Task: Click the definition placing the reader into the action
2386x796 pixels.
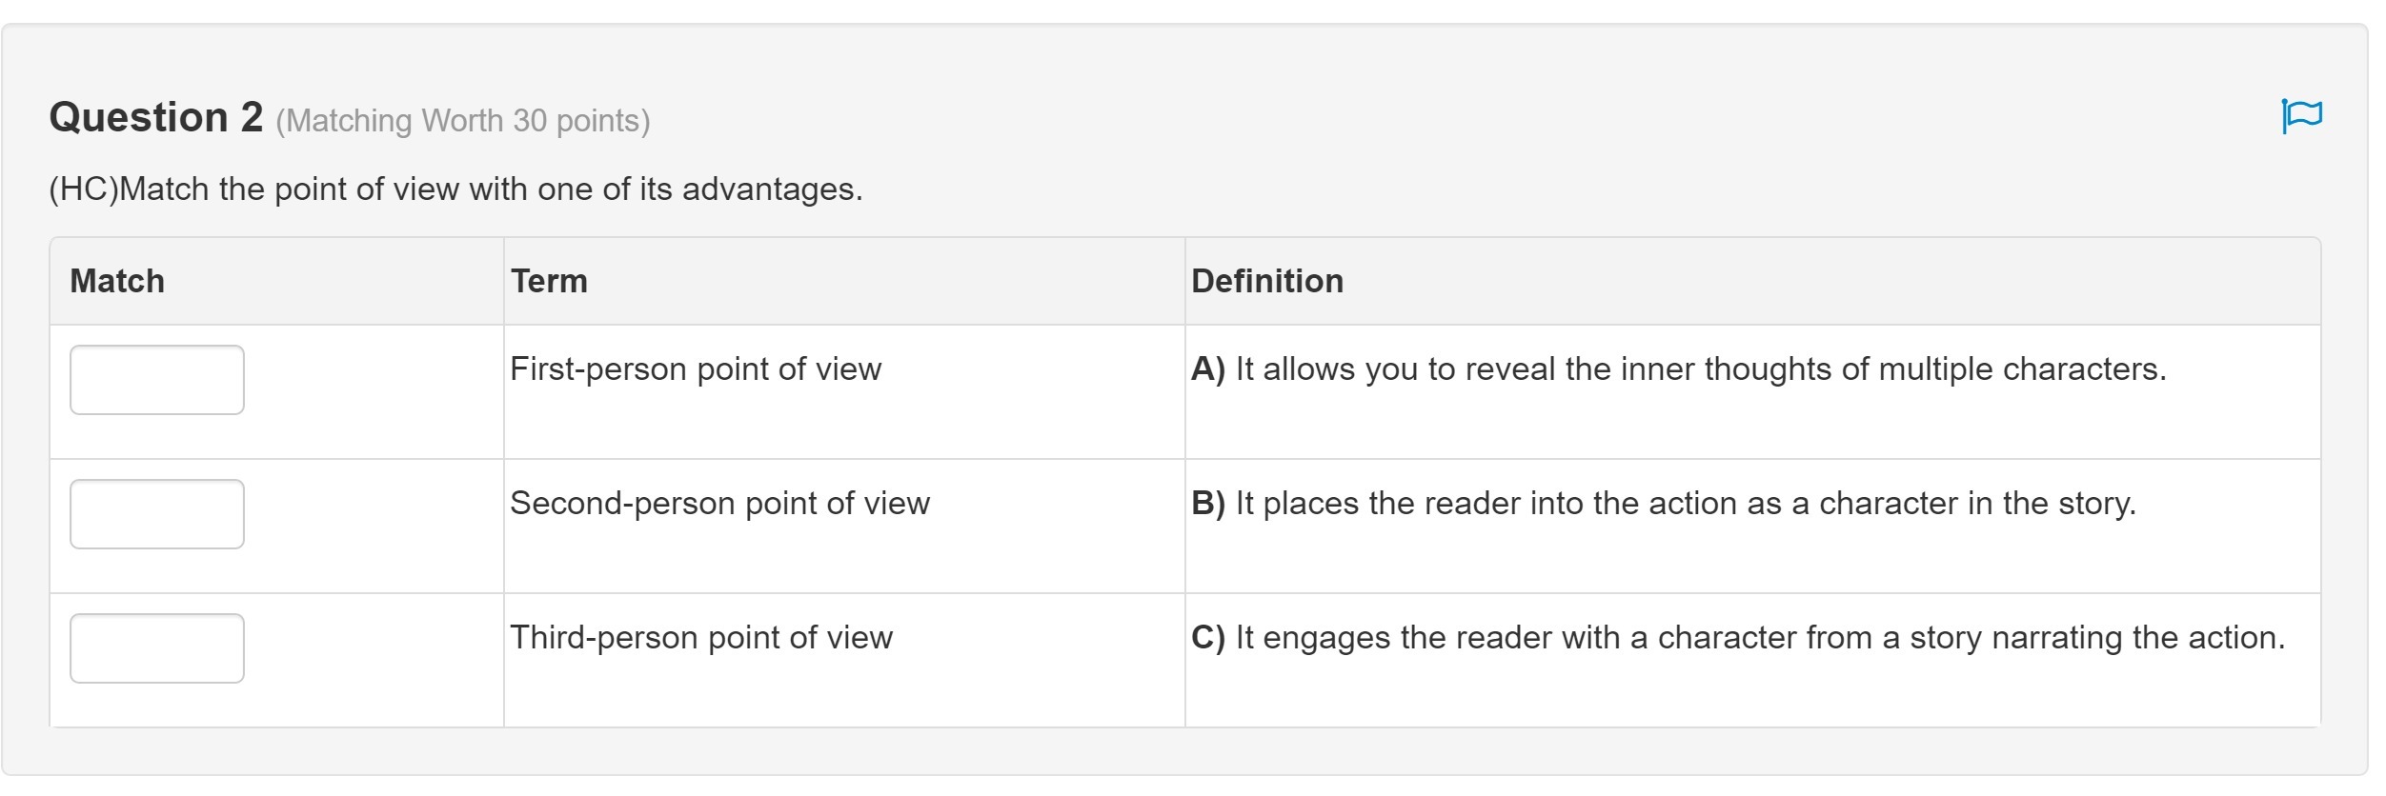Action: [1685, 503]
